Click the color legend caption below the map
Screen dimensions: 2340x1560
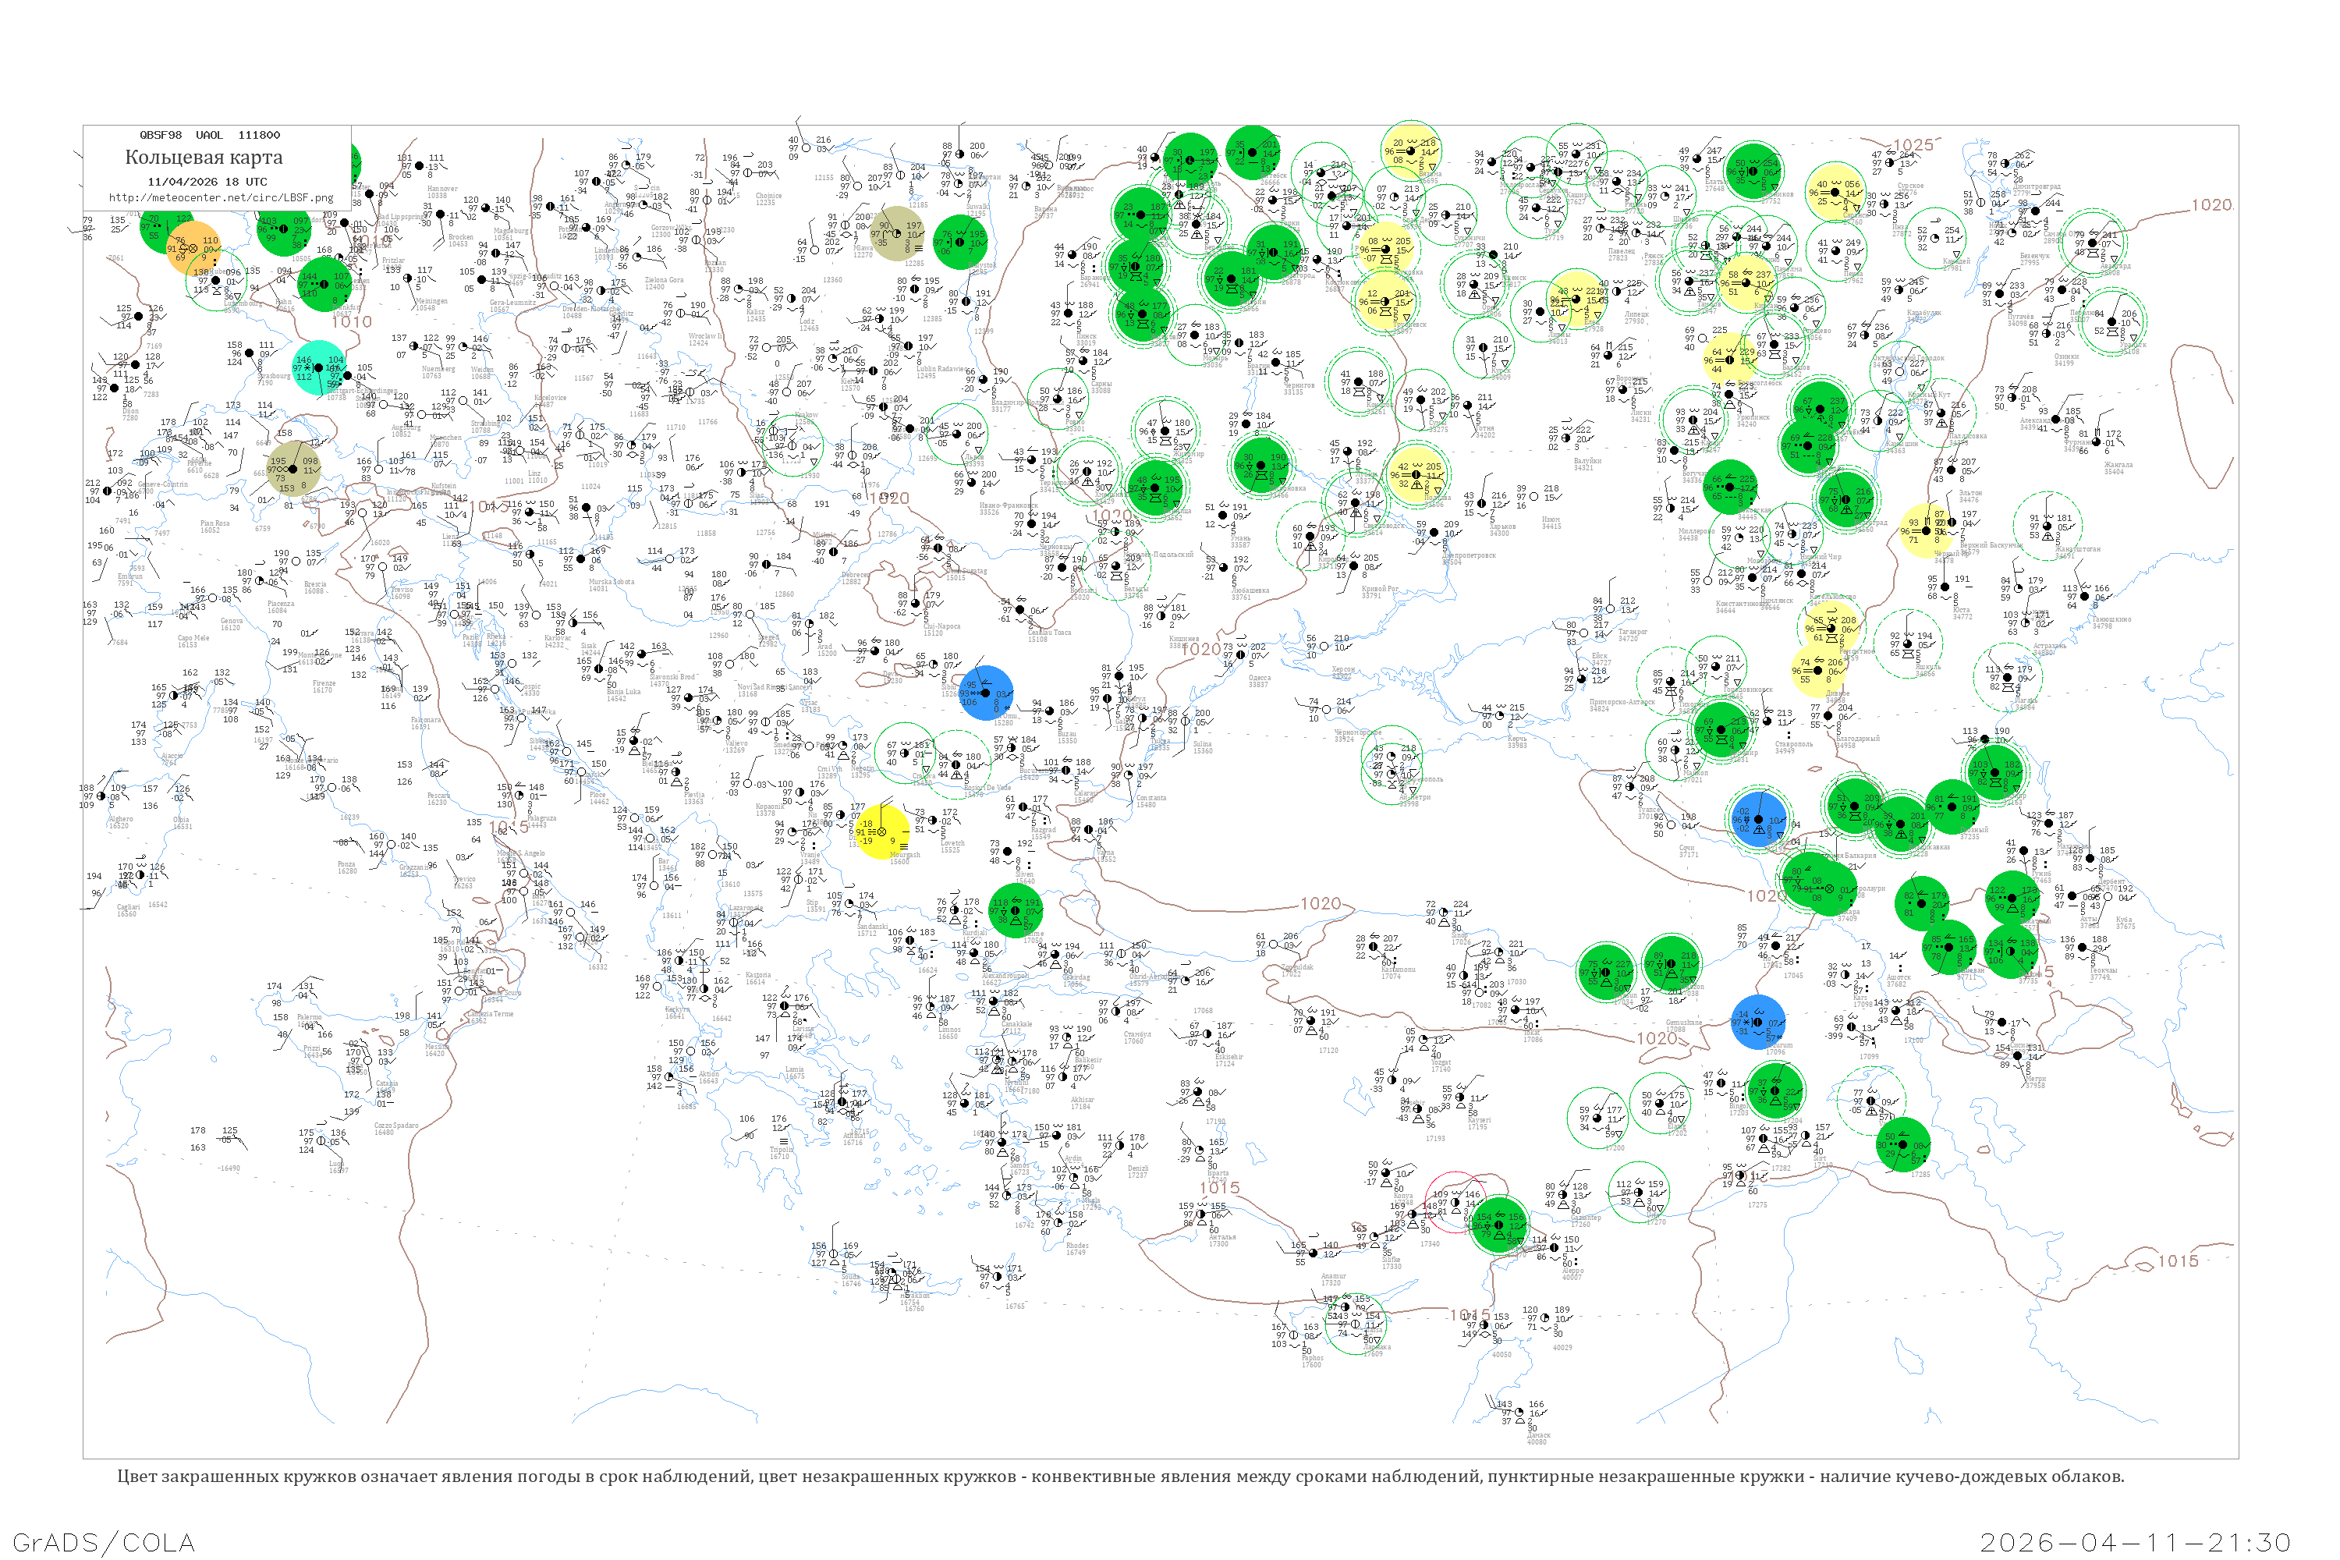coord(1120,1477)
